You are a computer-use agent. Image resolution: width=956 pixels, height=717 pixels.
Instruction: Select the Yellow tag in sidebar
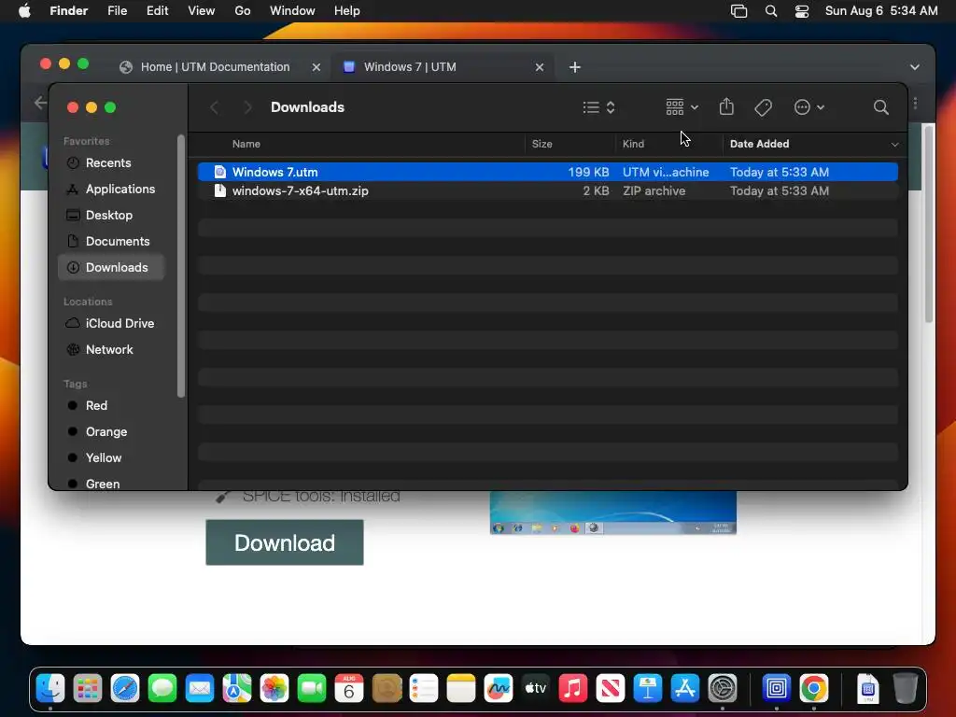(x=112, y=457)
